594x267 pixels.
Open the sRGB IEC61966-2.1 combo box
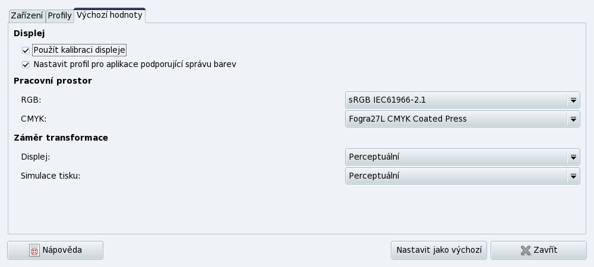[x=463, y=100]
